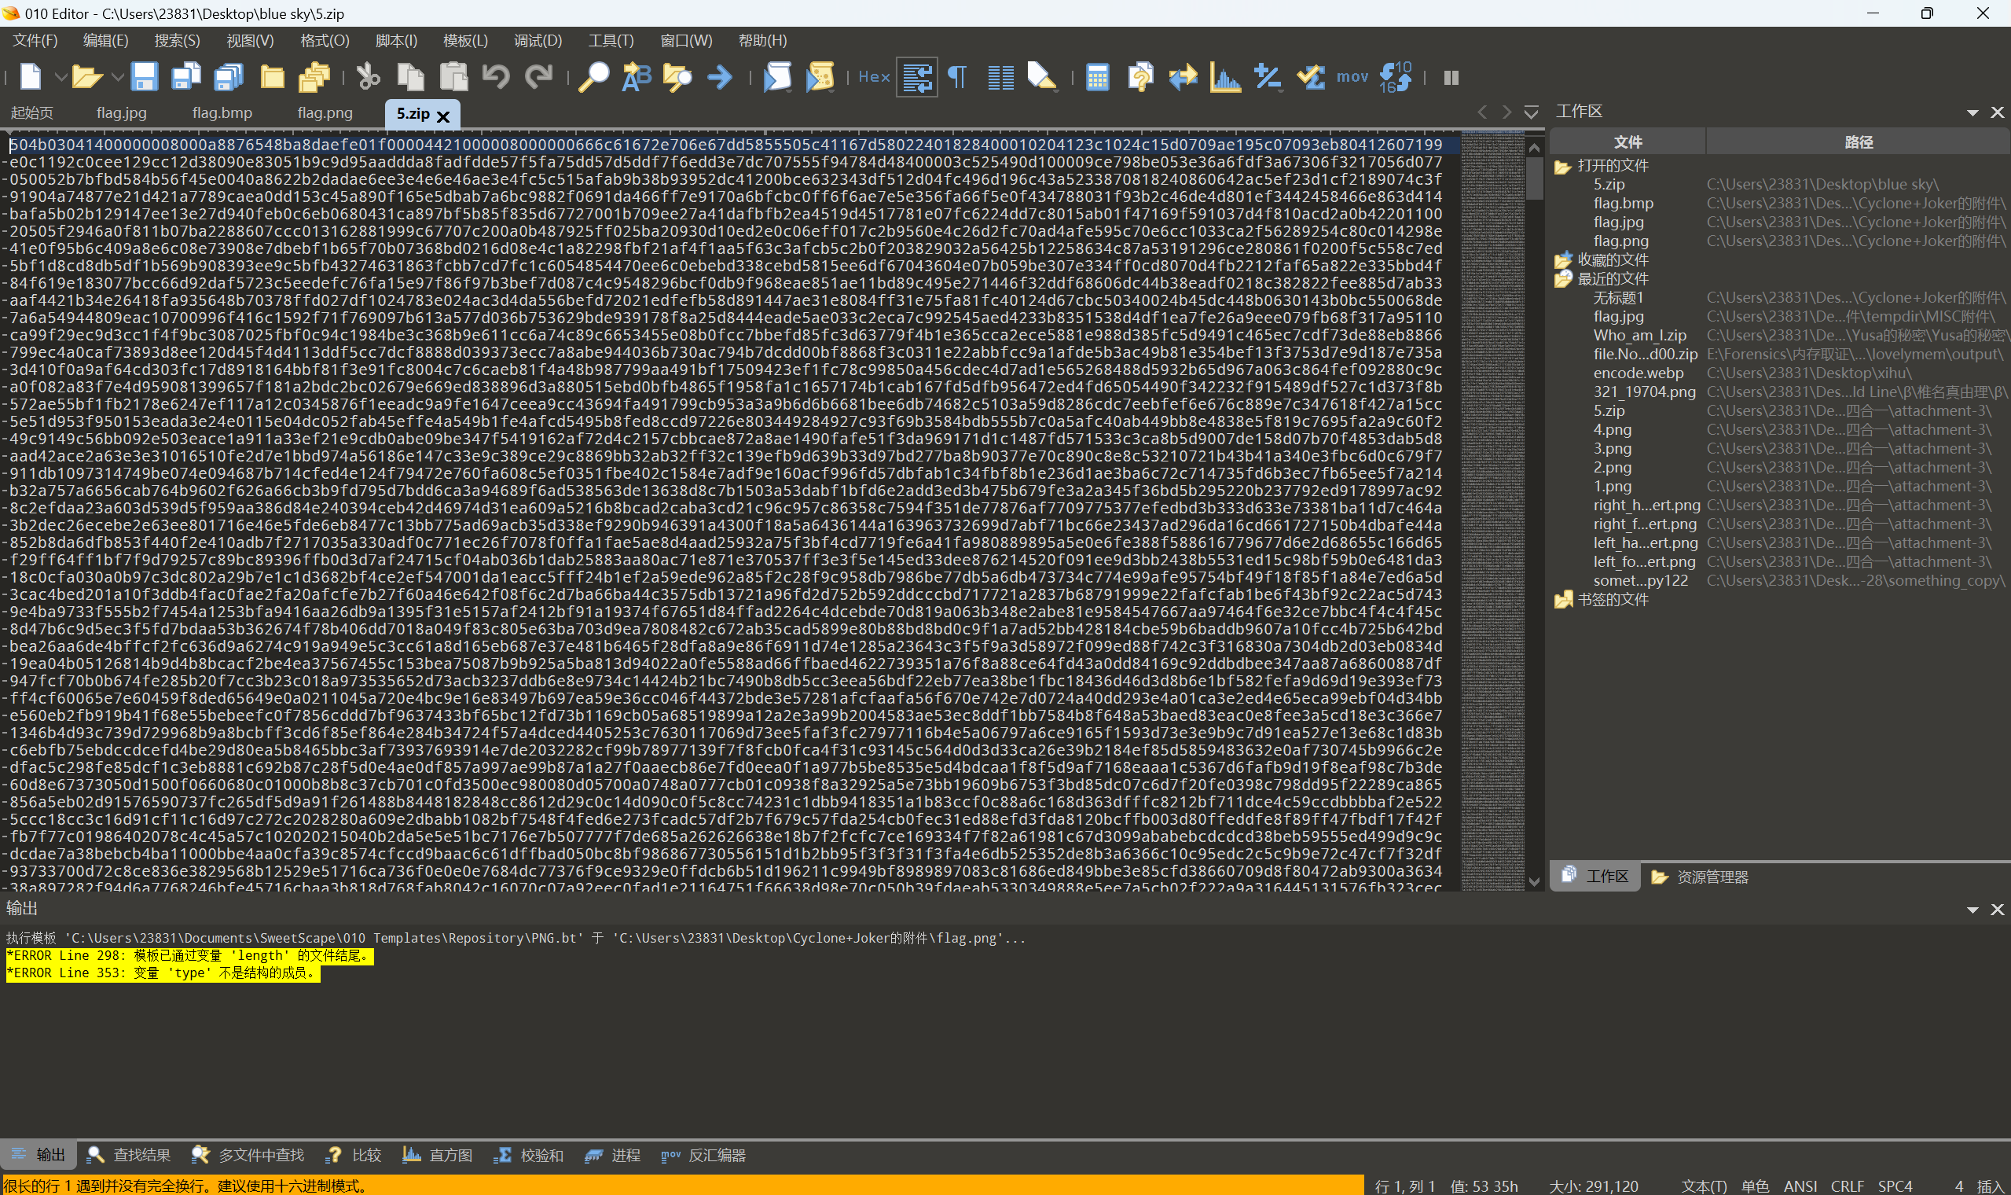
Task: Cut selection with the scissors icon
Action: click(x=368, y=77)
